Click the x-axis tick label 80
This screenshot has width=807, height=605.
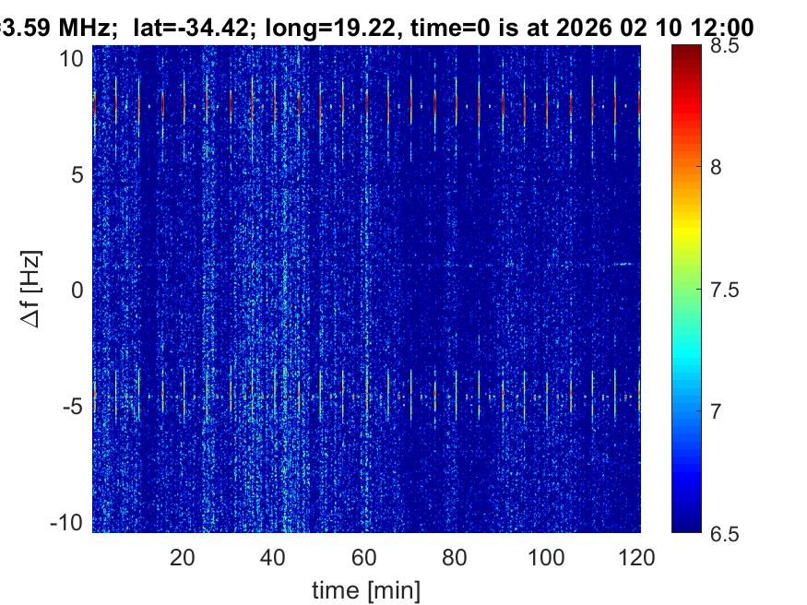click(x=457, y=557)
